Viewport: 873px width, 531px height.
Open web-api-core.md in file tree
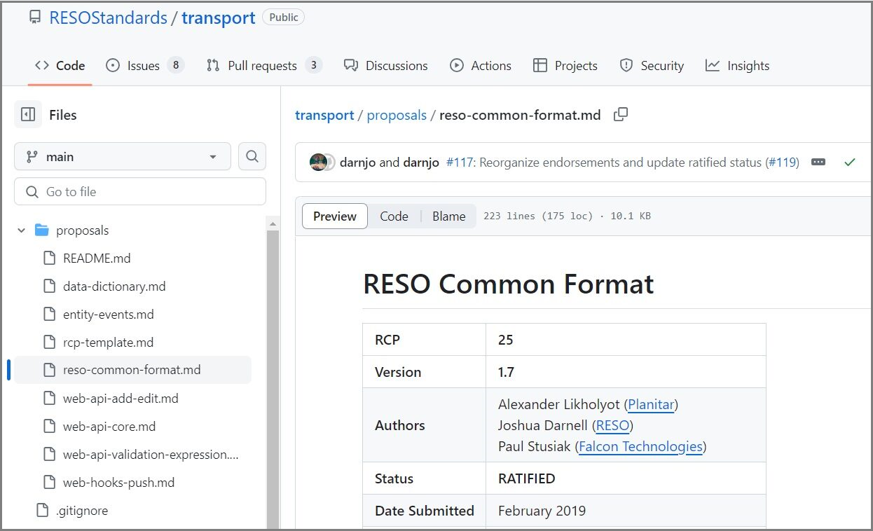[x=109, y=427]
